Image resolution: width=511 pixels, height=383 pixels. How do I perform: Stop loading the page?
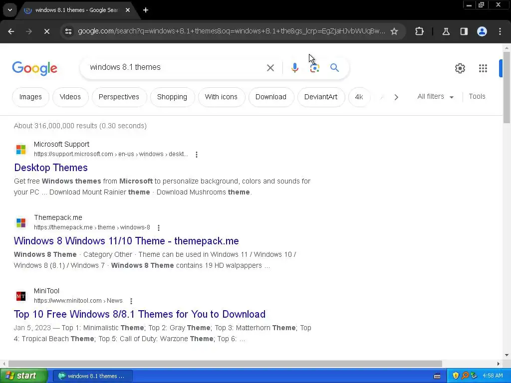pyautogui.click(x=46, y=31)
